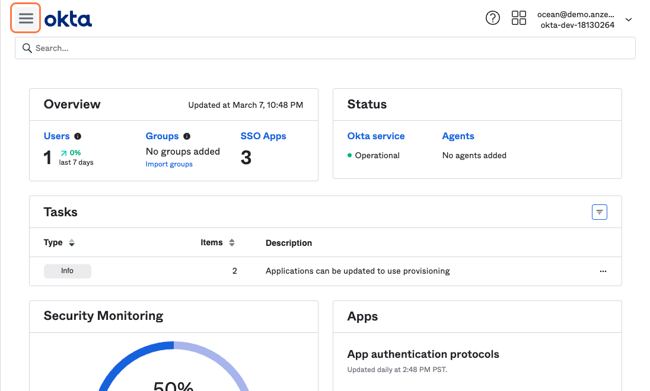This screenshot has height=391, width=650.
Task: Click the Import groups link
Action: tap(169, 164)
